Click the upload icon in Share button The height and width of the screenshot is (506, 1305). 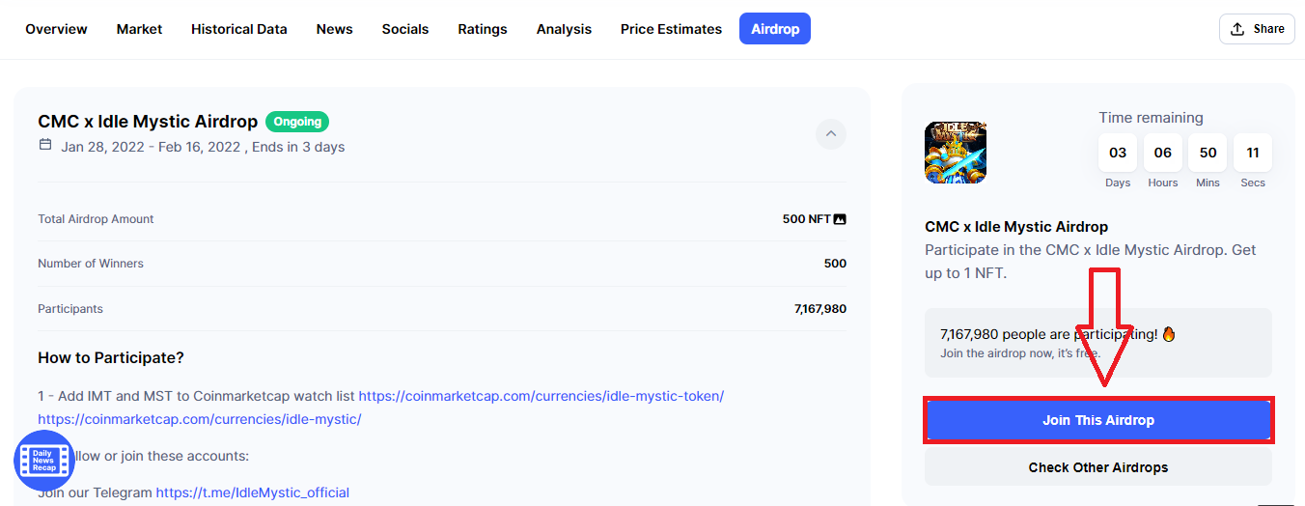click(1237, 29)
